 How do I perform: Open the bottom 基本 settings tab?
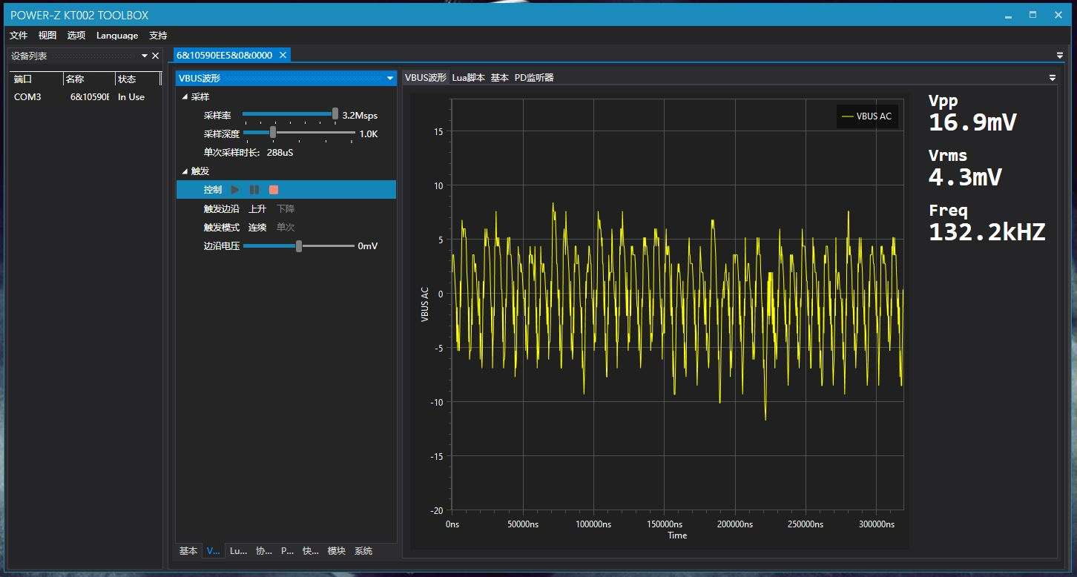[188, 551]
